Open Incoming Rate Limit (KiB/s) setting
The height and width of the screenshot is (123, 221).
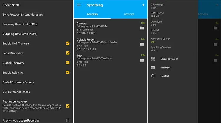pos(36,24)
